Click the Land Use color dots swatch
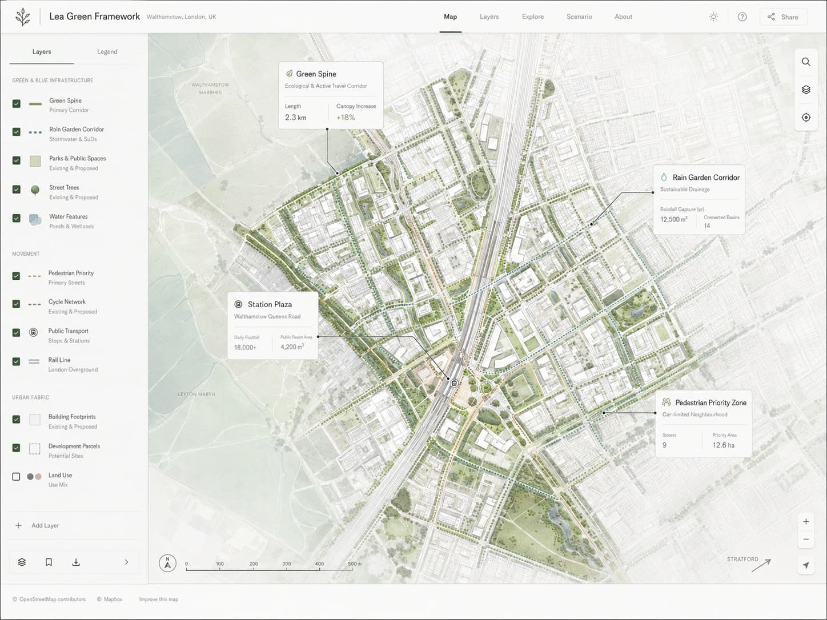 (x=34, y=477)
